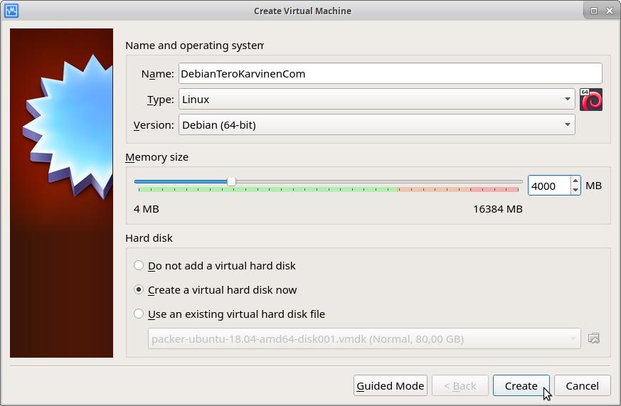The width and height of the screenshot is (621, 406).
Task: Choose 'Use an existing virtual hard disk file'
Action: (x=139, y=314)
